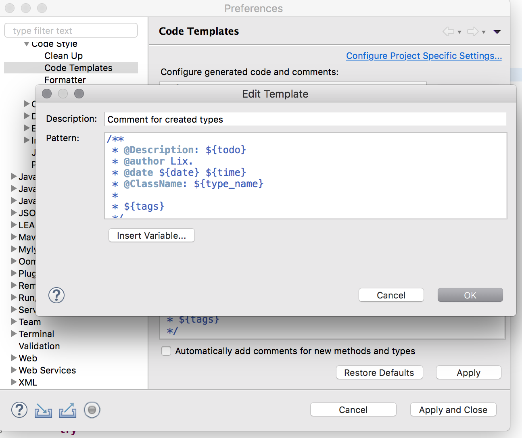522x438 pixels.
Task: Click the record/oomph round icon in Preferences
Action: click(x=92, y=410)
